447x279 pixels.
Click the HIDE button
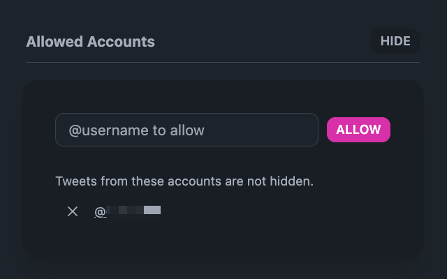pyautogui.click(x=395, y=41)
